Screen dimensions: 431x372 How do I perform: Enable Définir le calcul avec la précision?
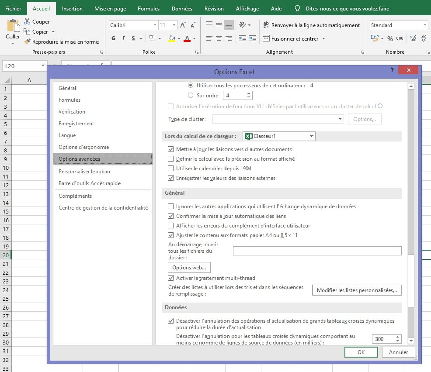[171, 158]
